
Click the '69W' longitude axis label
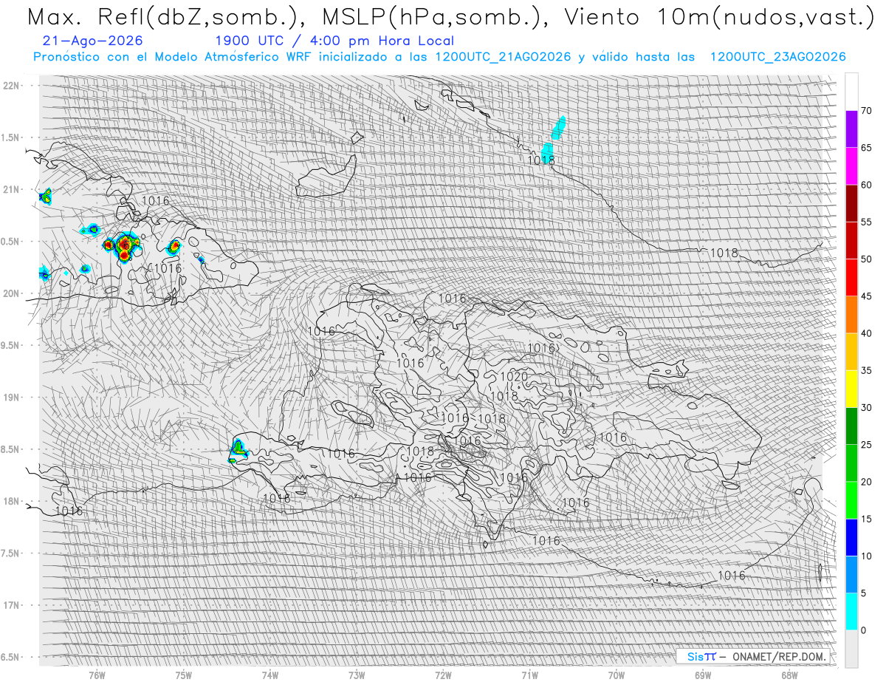[703, 675]
